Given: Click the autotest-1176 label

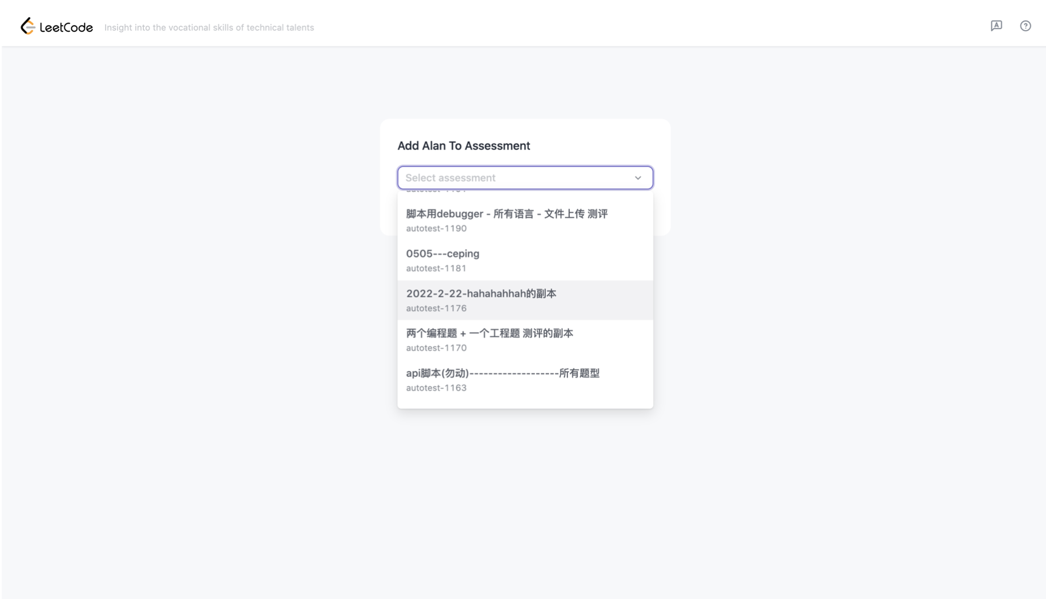Looking at the screenshot, I should click(x=436, y=308).
